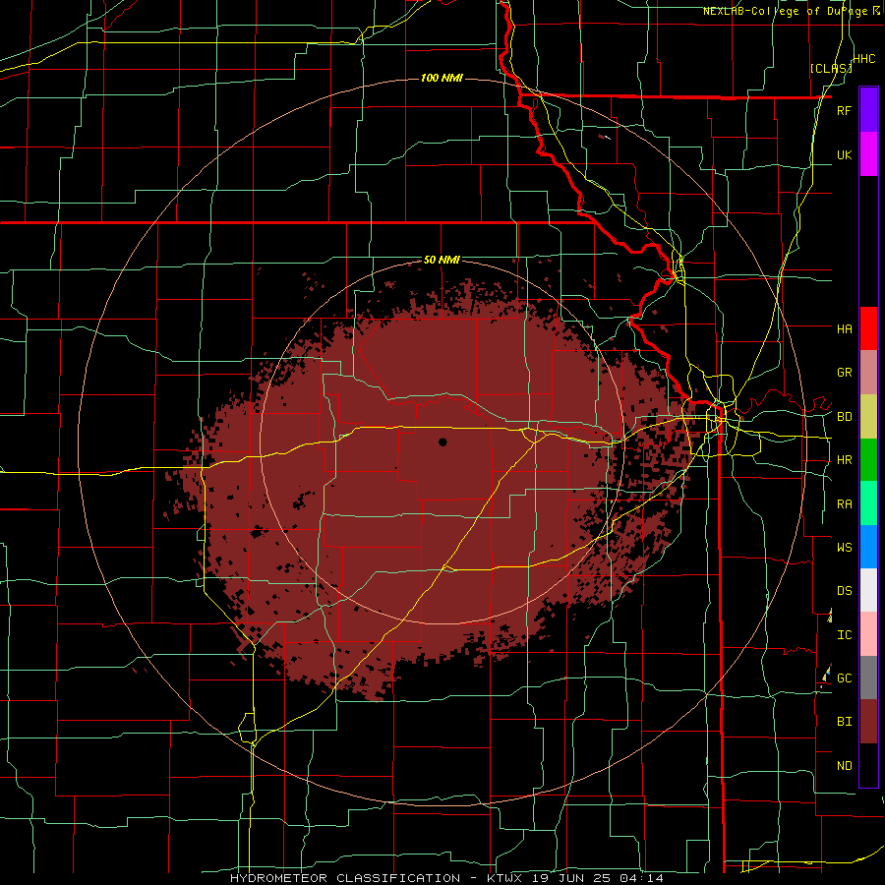Click the WS legend label

pos(844,547)
